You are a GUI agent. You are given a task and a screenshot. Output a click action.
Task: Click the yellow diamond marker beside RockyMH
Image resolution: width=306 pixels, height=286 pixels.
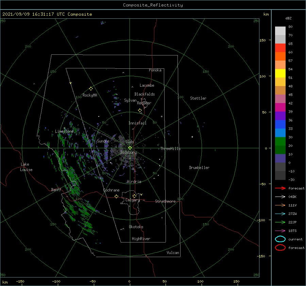91,89
